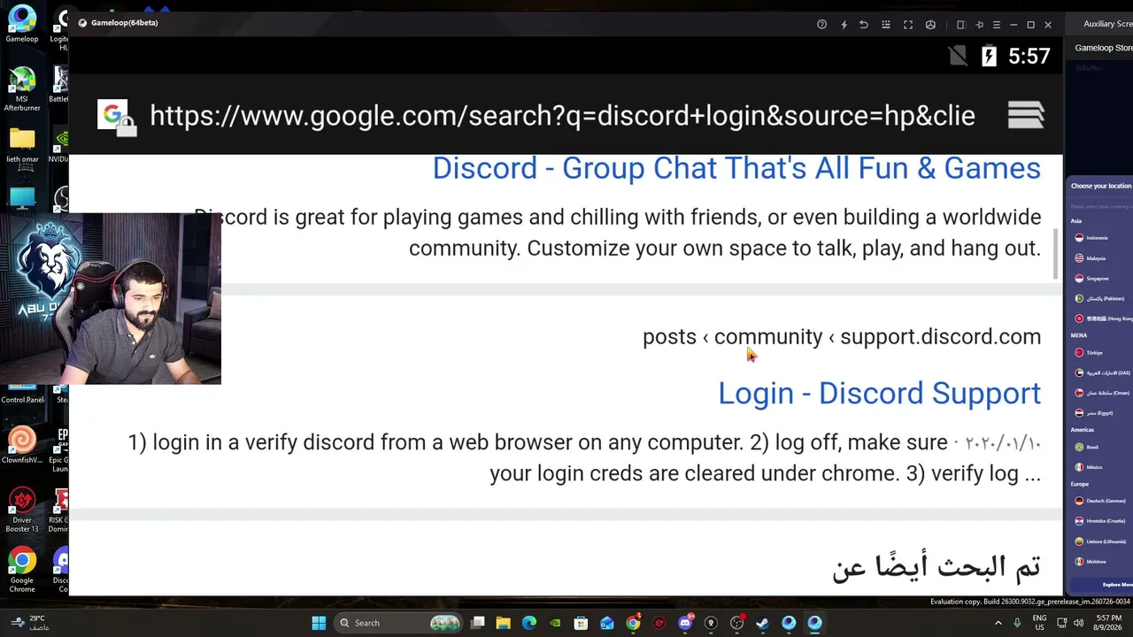1133x637 pixels.
Task: Click the support.discord.com breadcrumb
Action: coord(940,337)
